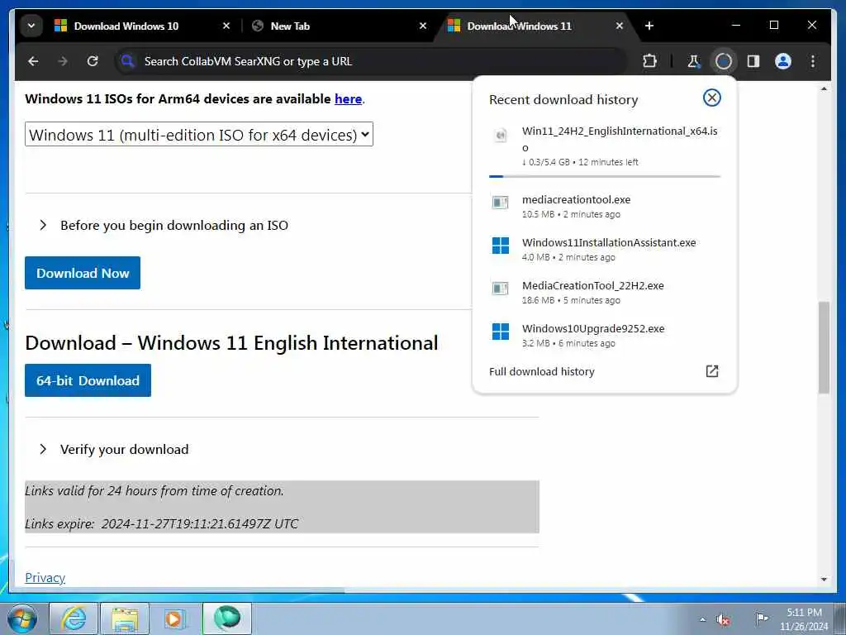The image size is (846, 635).
Task: Click the mediacreationtool.exe file icon
Action: [500, 203]
